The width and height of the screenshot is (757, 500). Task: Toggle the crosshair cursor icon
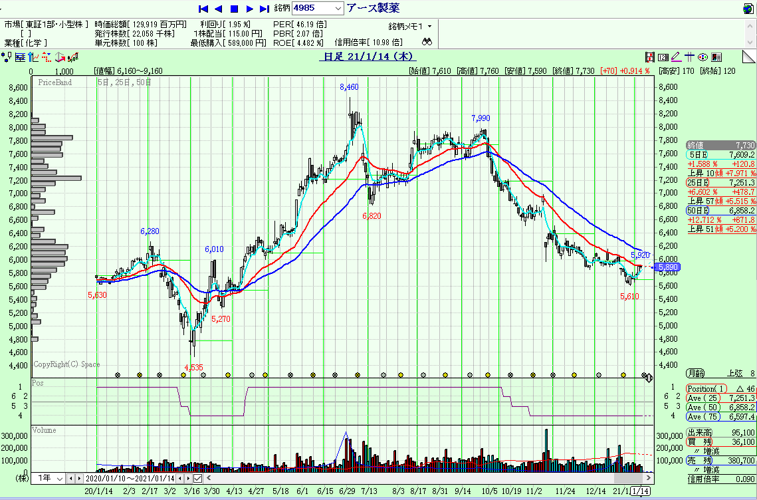click(689, 57)
